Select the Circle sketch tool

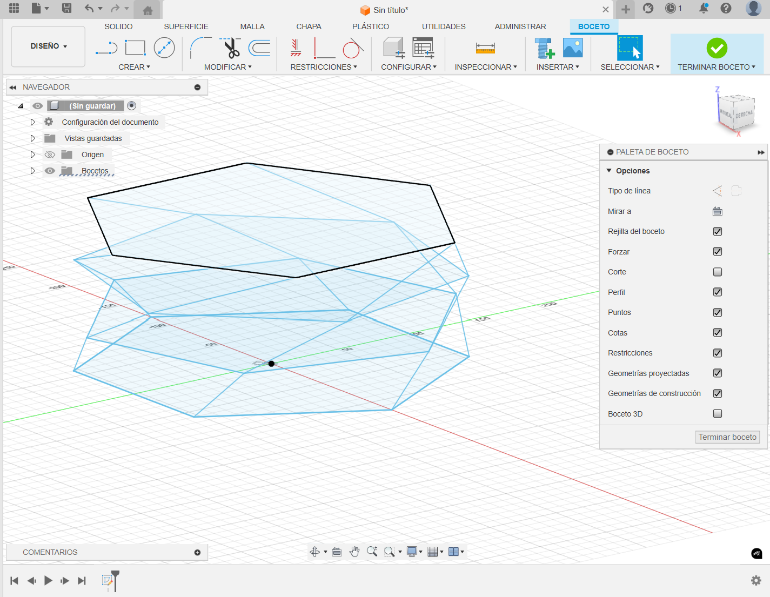(x=164, y=48)
